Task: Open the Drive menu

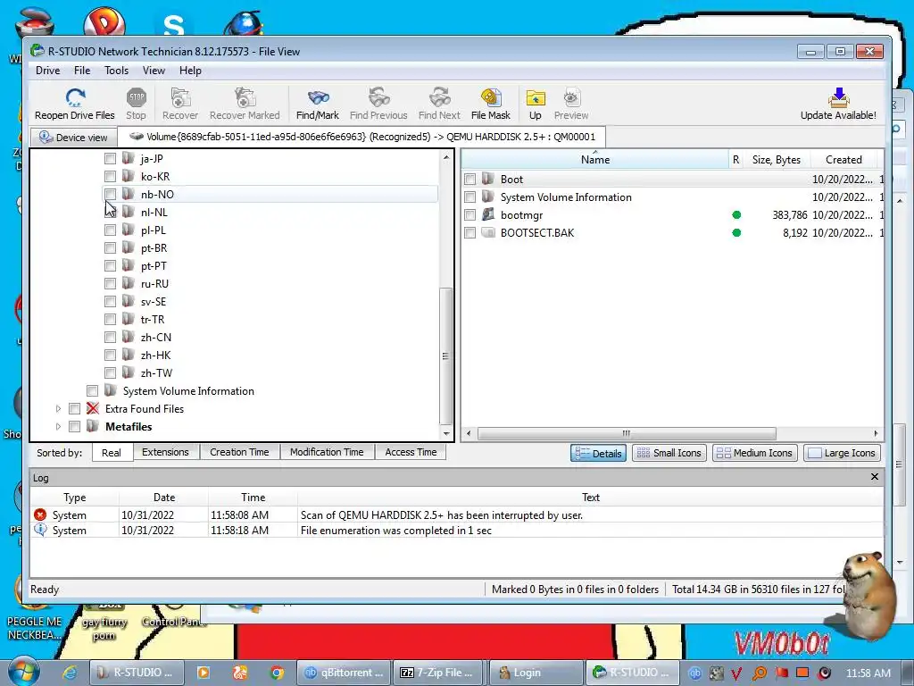Action: coord(48,71)
